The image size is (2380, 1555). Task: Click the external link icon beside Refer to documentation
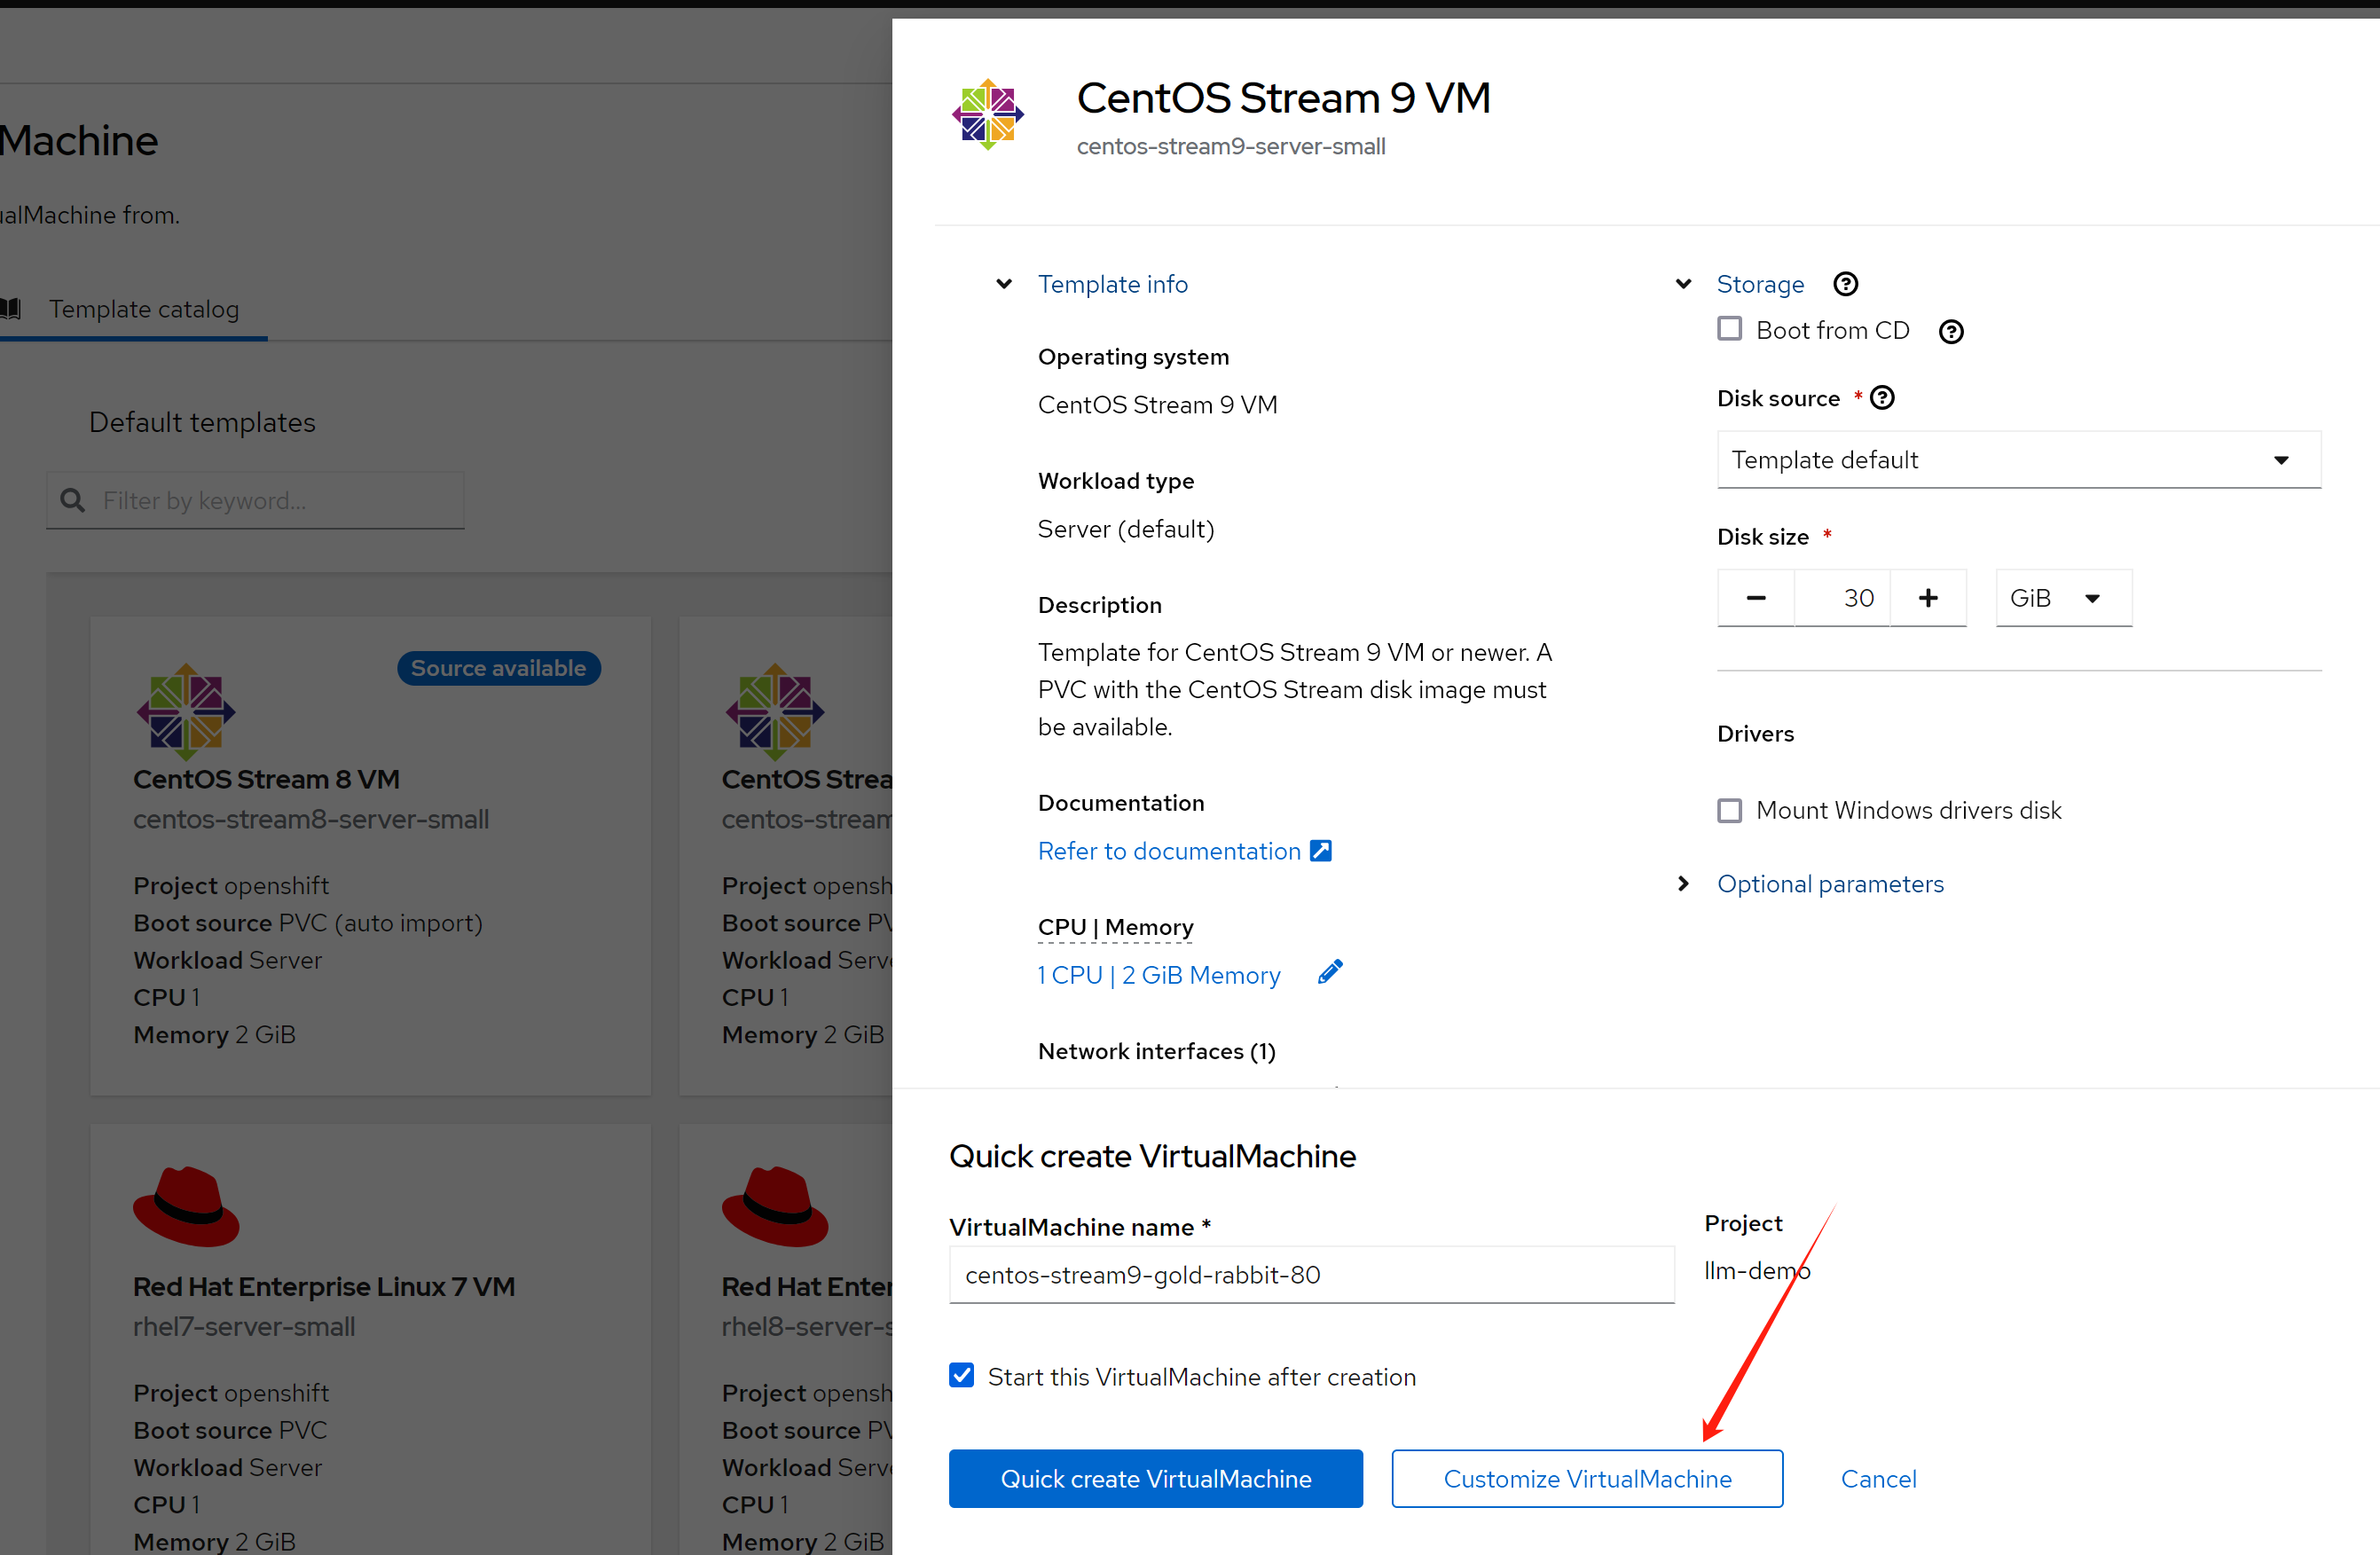point(1321,851)
